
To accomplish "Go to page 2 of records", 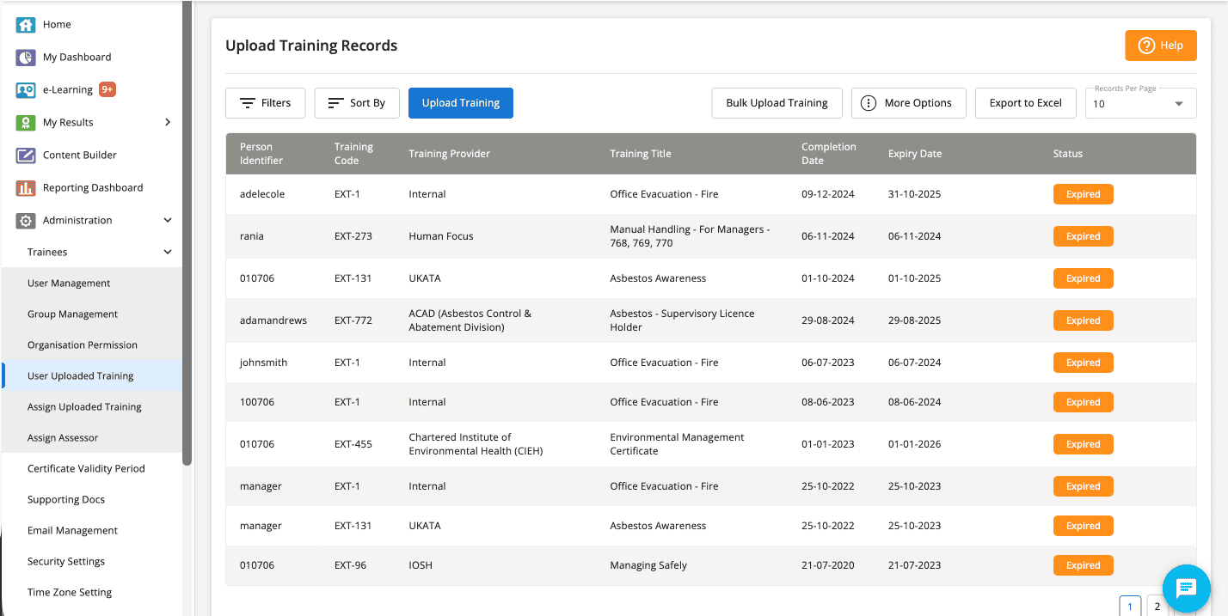I will tap(1157, 607).
